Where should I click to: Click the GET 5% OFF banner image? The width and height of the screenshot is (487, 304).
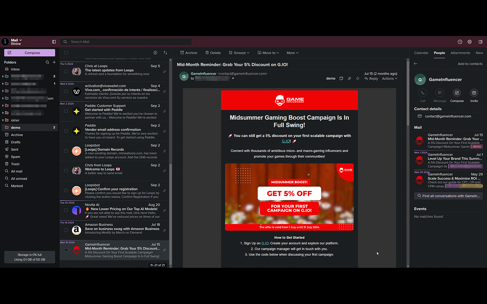(289, 197)
